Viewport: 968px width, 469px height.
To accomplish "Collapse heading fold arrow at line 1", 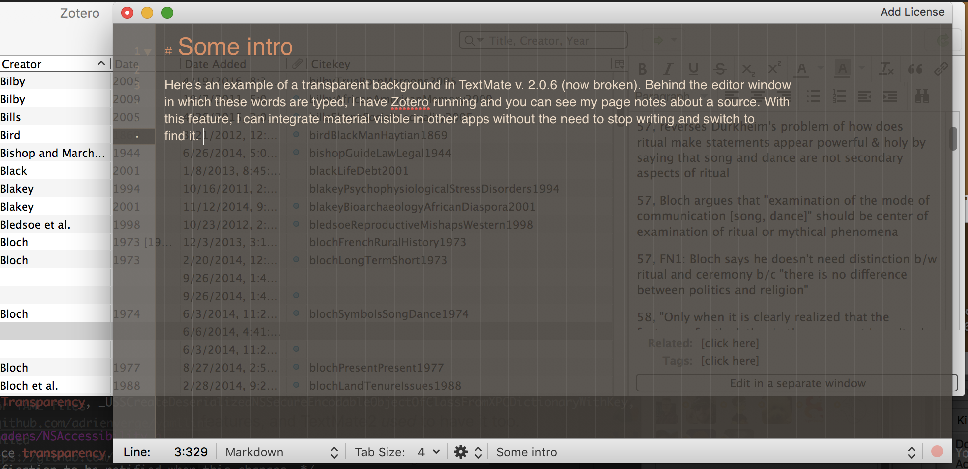I will [147, 52].
